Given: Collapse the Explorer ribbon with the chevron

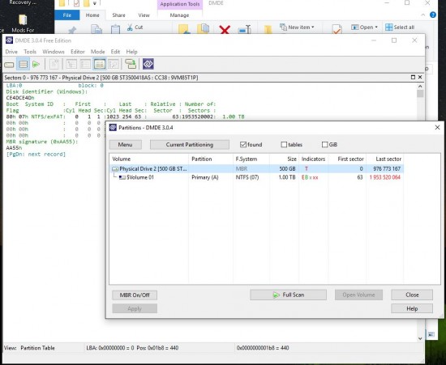Looking at the screenshot, I should tap(423, 15).
